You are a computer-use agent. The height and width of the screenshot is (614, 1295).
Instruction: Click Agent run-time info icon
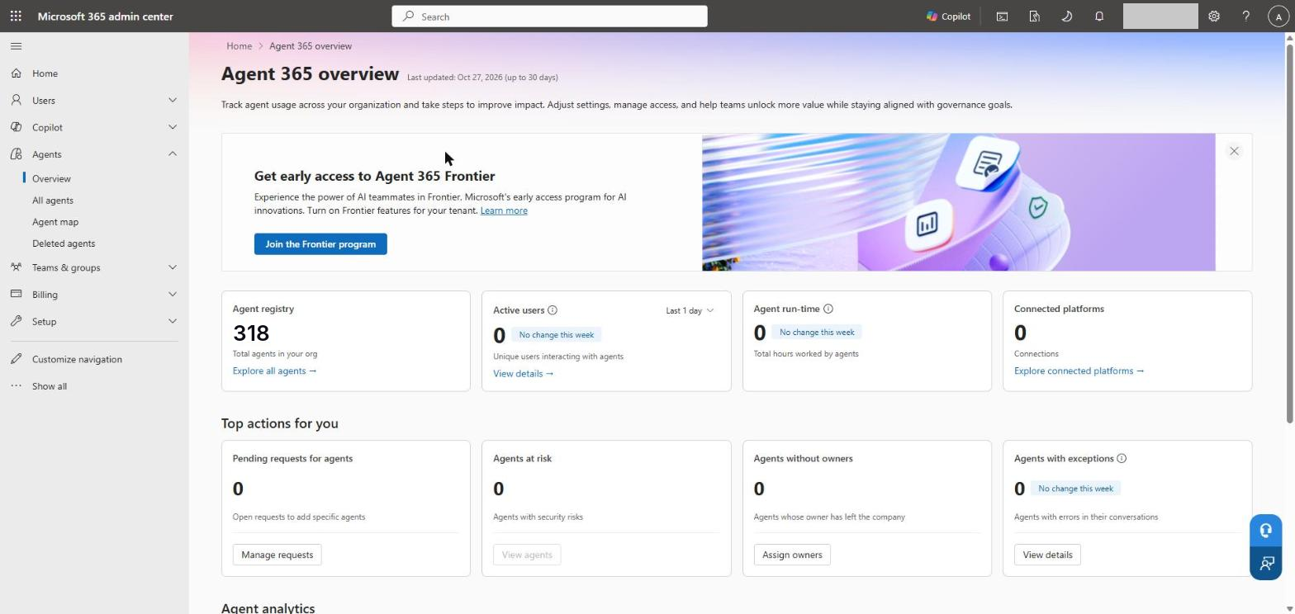click(x=828, y=309)
